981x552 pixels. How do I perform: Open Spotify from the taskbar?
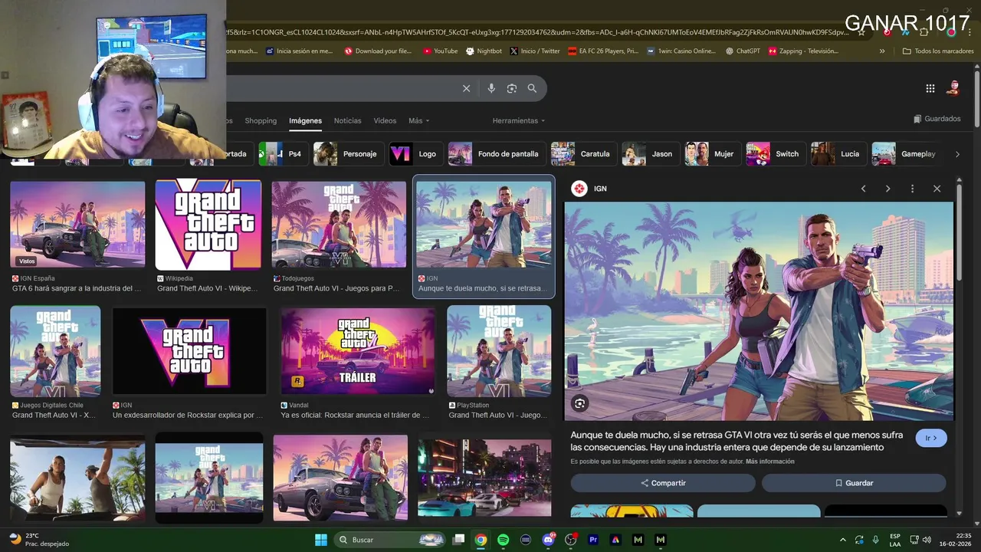coord(503,540)
